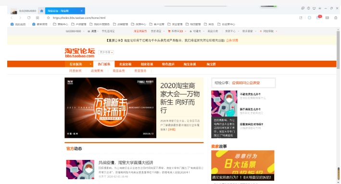Open the 其他 bookmark folder

point(209,24)
